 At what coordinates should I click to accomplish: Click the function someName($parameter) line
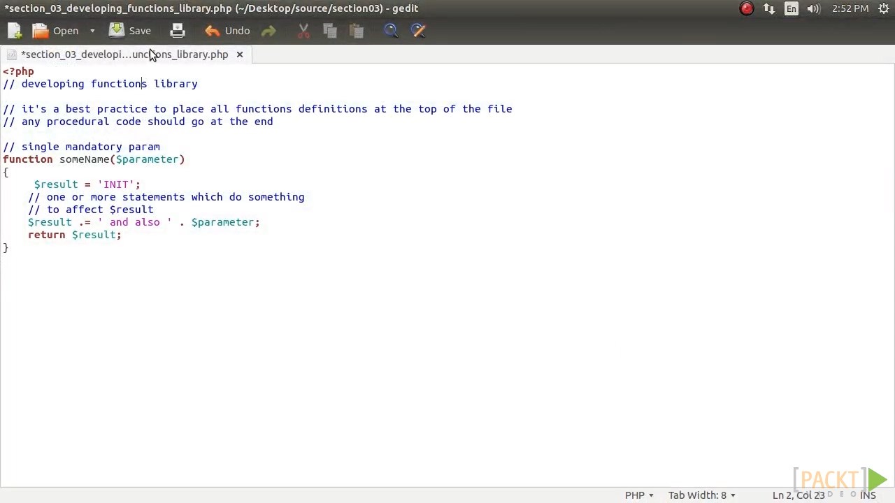(94, 159)
